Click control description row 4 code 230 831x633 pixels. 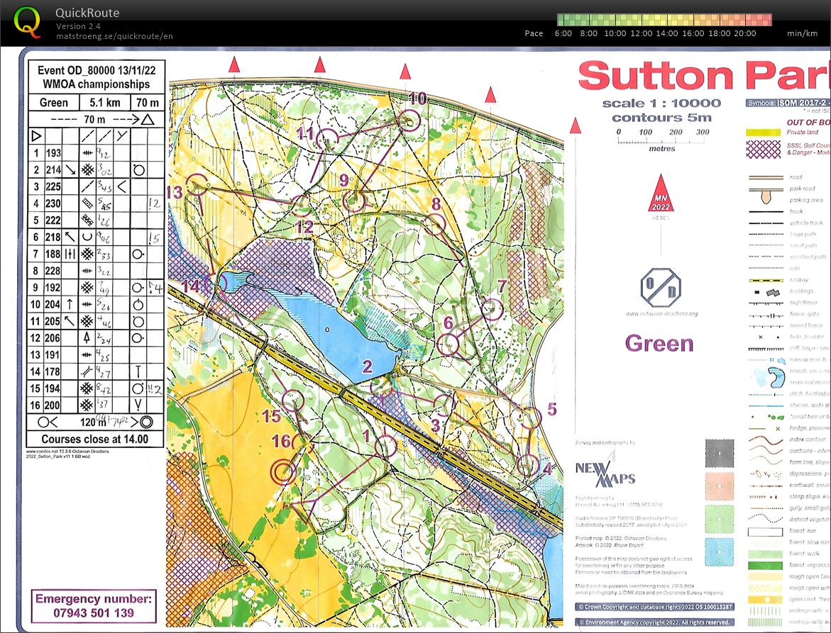coord(53,203)
